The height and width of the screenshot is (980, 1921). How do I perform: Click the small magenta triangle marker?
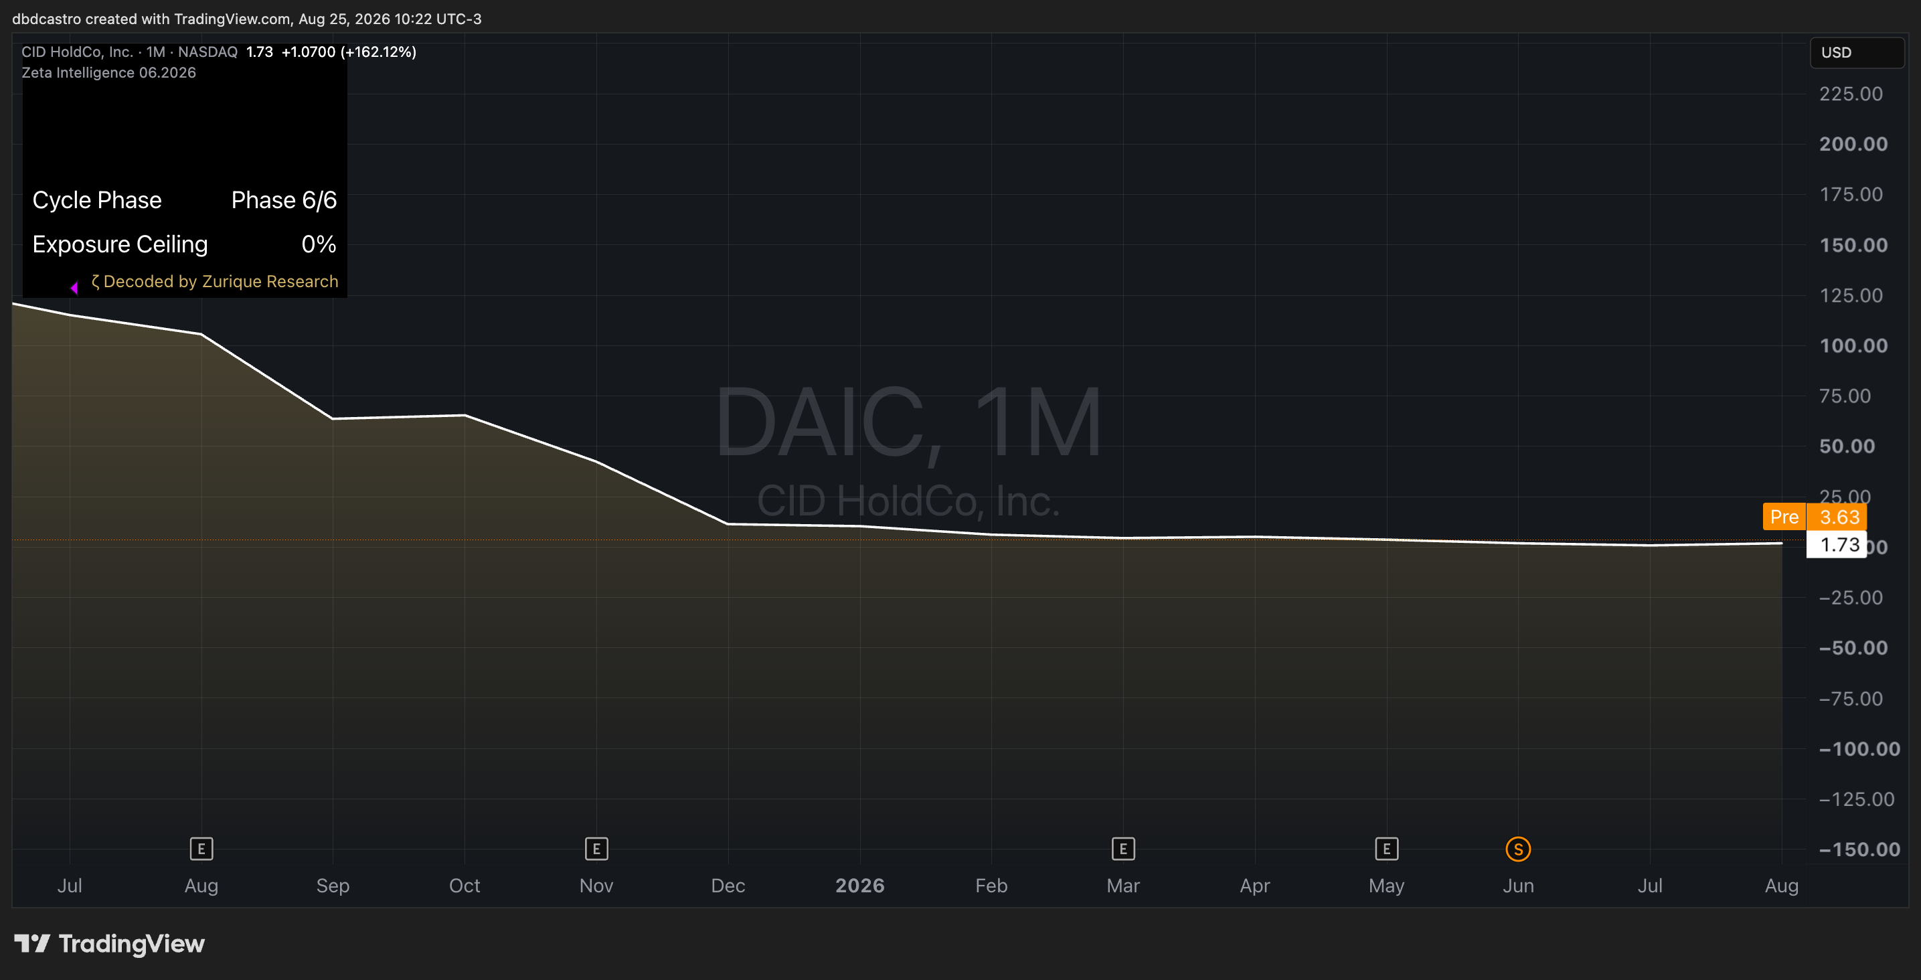(74, 287)
